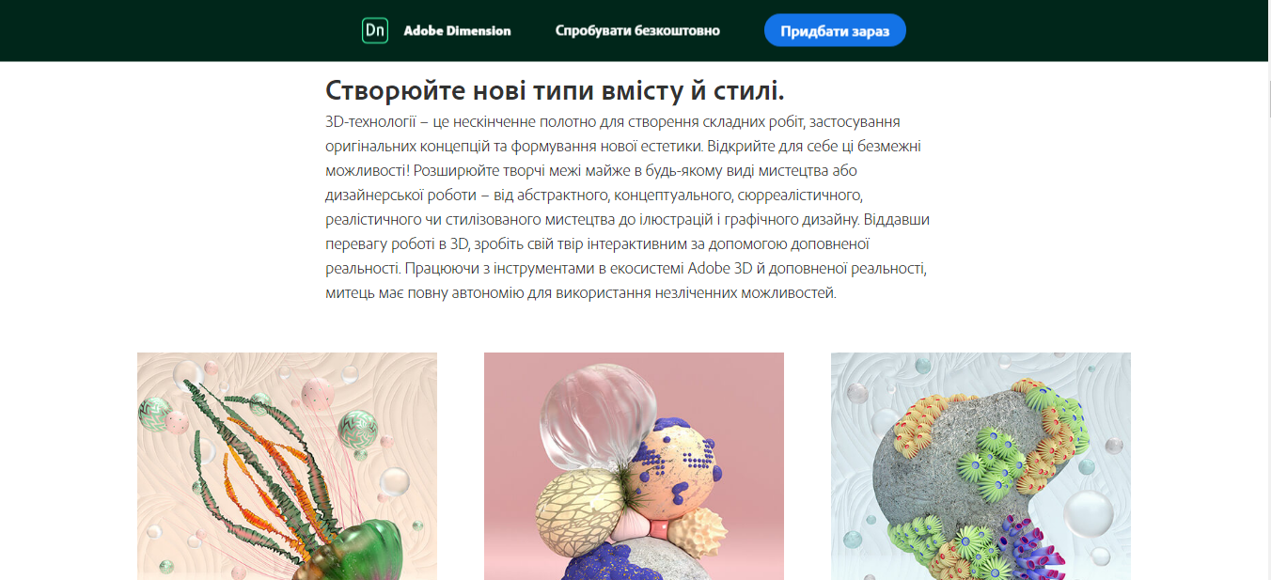Click the Adobe Dimension Dn logo icon
Image resolution: width=1271 pixels, height=580 pixels.
click(x=375, y=30)
